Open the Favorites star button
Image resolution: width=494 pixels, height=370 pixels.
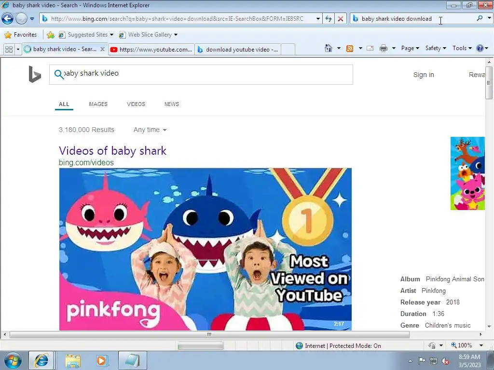[x=21, y=35]
